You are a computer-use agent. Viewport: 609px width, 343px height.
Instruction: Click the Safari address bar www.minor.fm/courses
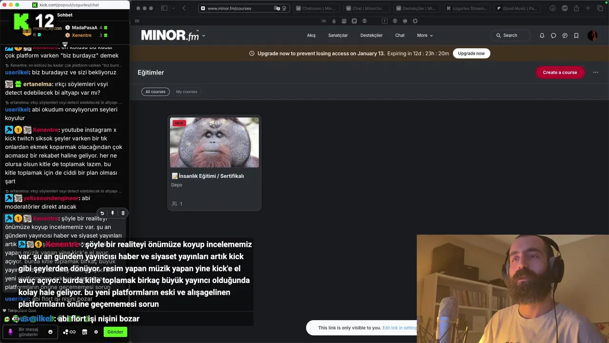tap(244, 8)
